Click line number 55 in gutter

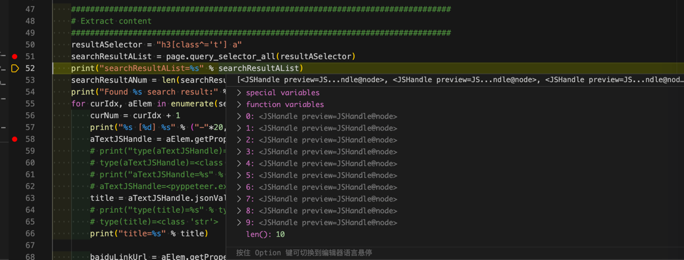coord(30,104)
